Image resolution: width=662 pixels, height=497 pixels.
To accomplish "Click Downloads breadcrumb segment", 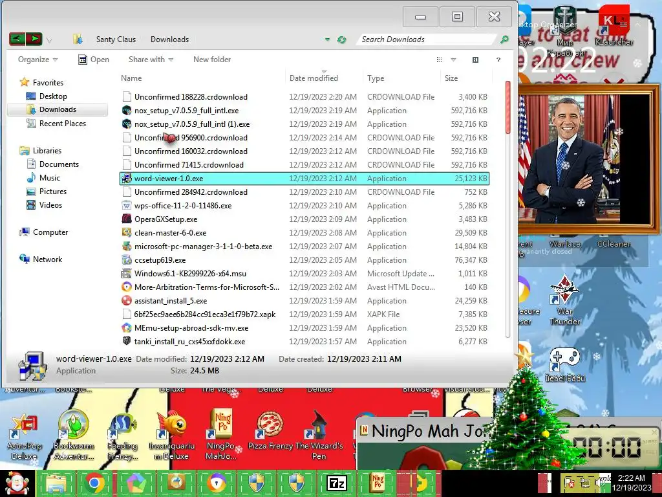I will coord(169,39).
